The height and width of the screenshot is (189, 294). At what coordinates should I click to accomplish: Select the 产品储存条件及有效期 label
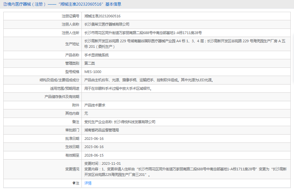tap(62, 97)
